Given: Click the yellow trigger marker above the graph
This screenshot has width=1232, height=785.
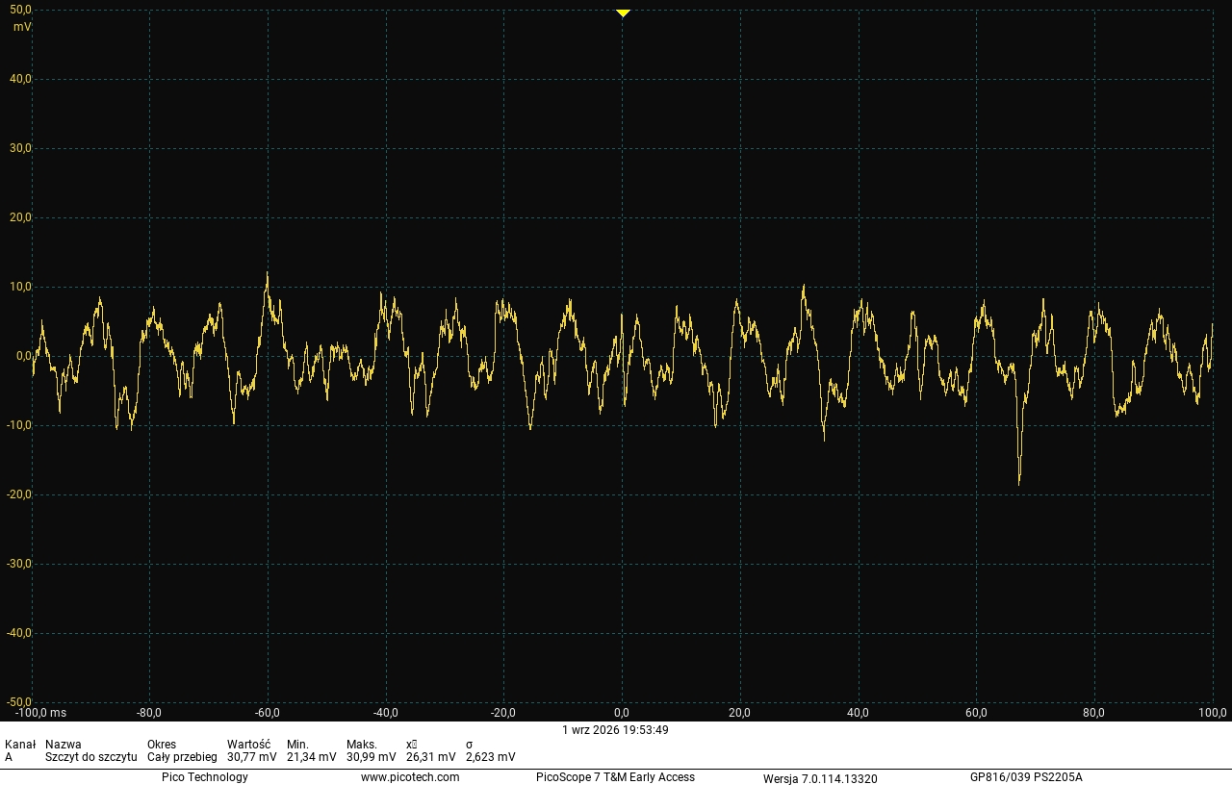Looking at the screenshot, I should pyautogui.click(x=623, y=13).
